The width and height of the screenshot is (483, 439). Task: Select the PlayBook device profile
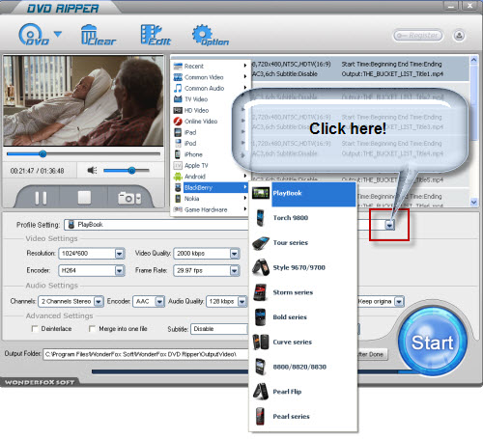pos(303,193)
